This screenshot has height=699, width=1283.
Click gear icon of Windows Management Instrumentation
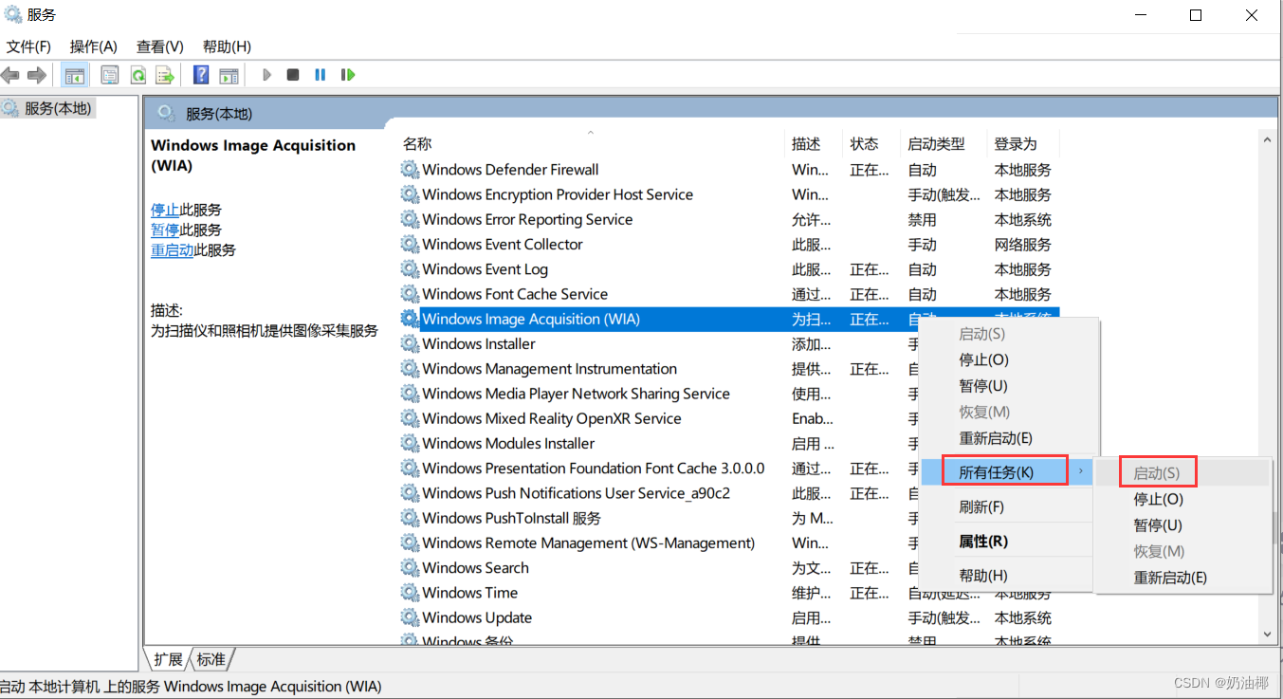tap(410, 369)
